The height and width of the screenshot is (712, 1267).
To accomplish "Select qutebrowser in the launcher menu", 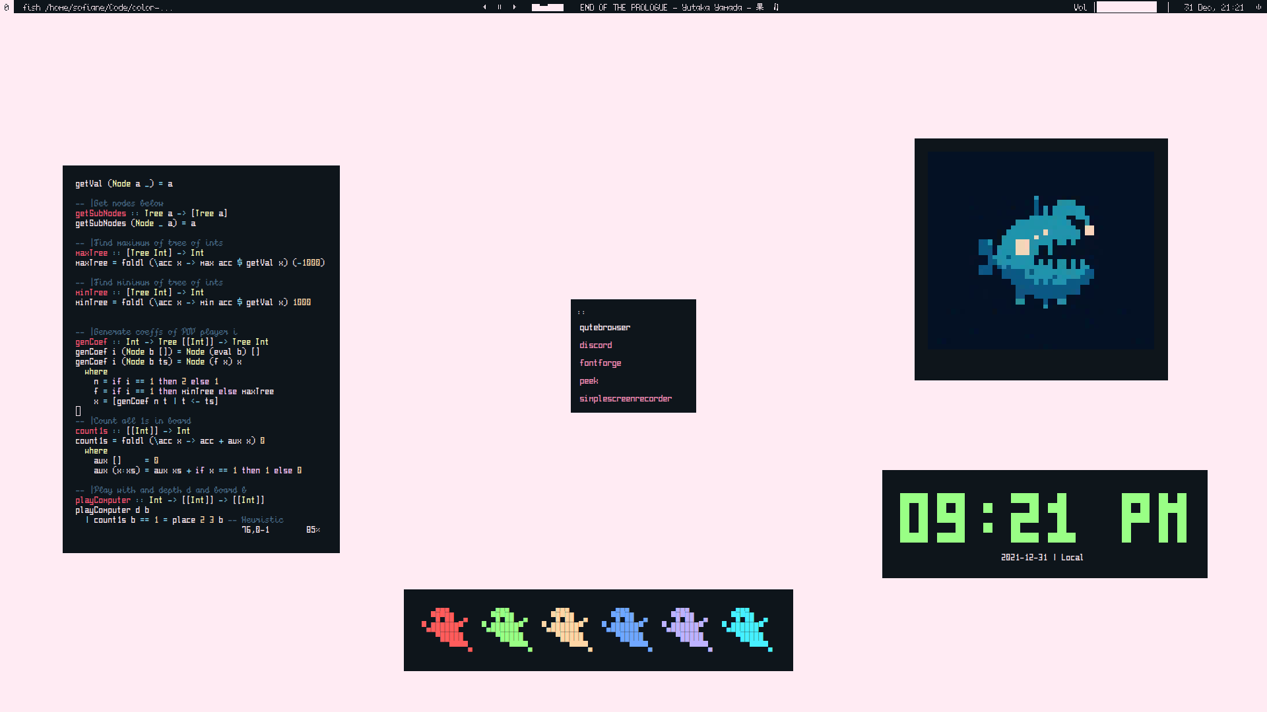I will point(604,328).
